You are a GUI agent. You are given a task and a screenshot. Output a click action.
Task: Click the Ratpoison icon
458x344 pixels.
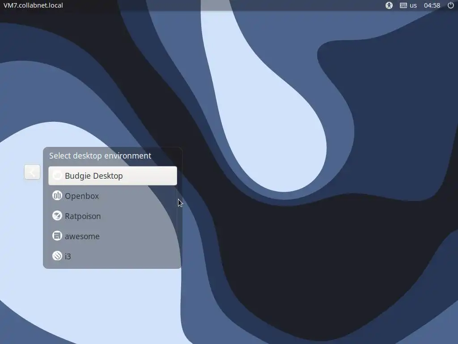coord(57,215)
